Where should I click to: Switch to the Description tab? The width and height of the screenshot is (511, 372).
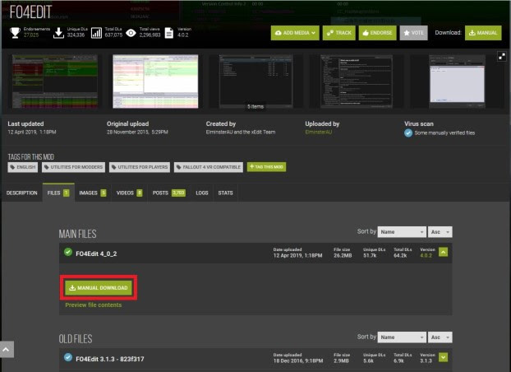click(x=22, y=193)
